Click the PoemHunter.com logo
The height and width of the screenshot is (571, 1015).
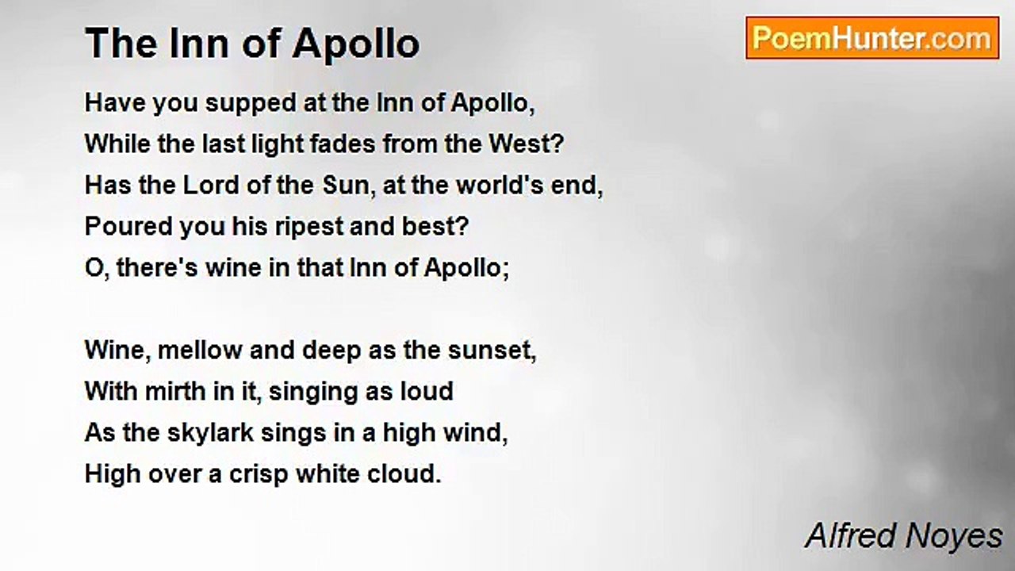[x=872, y=38]
